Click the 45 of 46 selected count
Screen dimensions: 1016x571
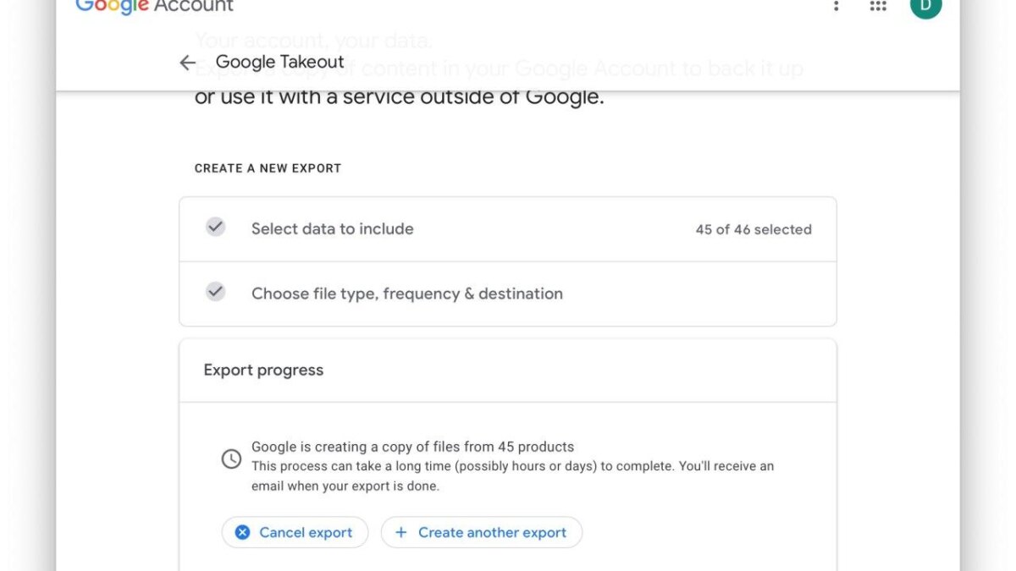point(753,229)
